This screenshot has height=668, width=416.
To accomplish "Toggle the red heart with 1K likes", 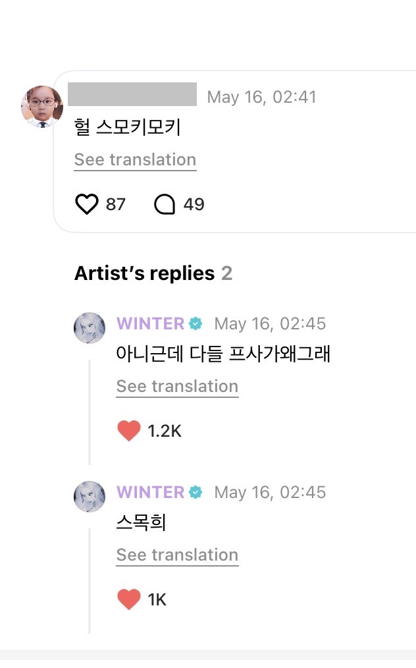I will (129, 599).
